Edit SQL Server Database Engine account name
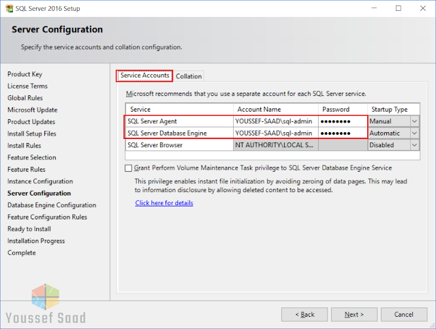436x329 pixels. coord(276,134)
